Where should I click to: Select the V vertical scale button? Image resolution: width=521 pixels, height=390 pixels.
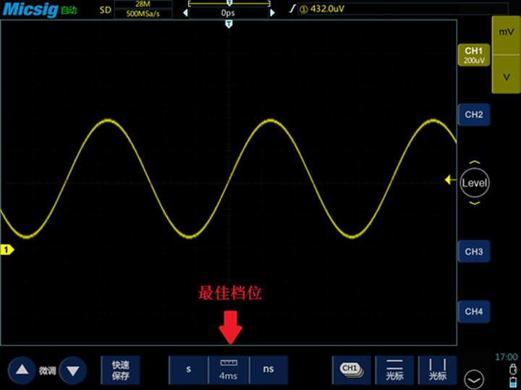[506, 74]
